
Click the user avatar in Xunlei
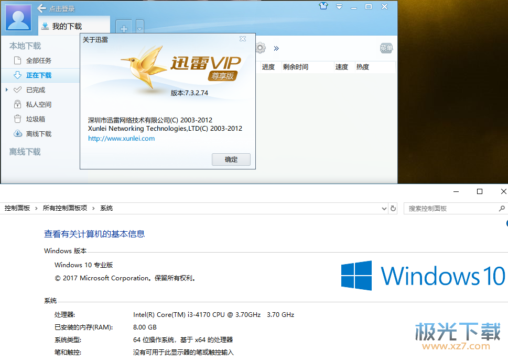(x=18, y=17)
